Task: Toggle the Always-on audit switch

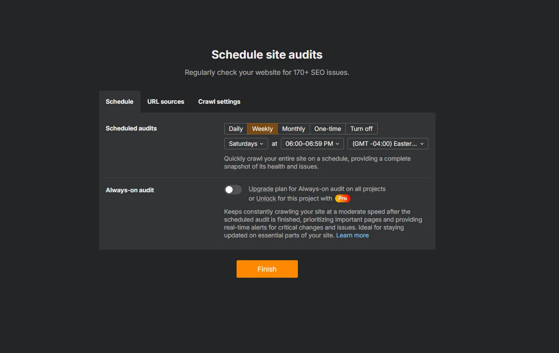Action: click(233, 189)
